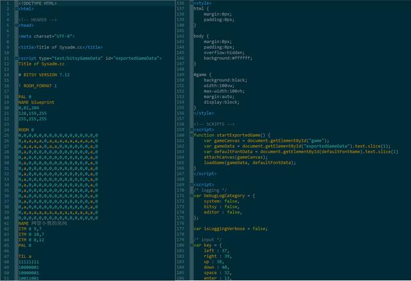411x281 pixels.
Task: Click the <title>Title of Sysadm.cc</title> line
Action: 60,47
